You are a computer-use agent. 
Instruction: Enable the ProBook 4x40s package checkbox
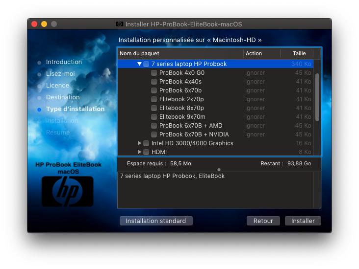click(x=154, y=82)
